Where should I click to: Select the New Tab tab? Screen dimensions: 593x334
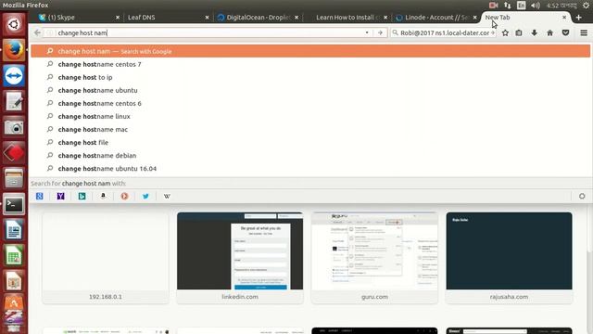525,18
